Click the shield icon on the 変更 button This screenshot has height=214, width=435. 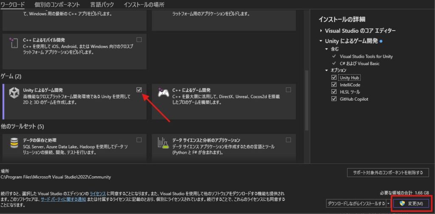402,203
